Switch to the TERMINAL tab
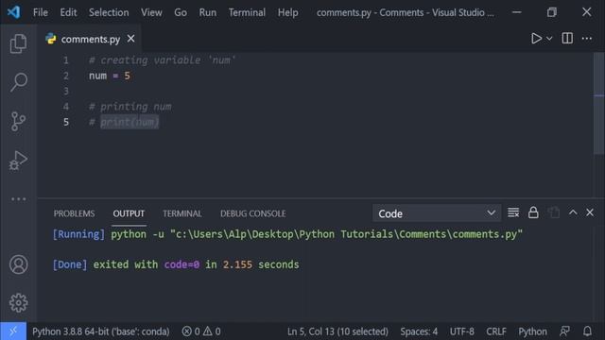 (182, 213)
